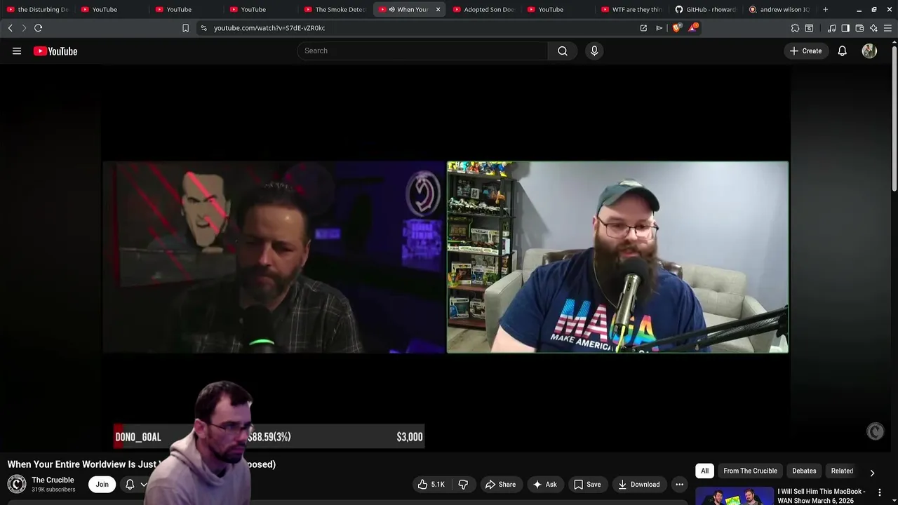Click the '319K subscribers' text

(53, 490)
